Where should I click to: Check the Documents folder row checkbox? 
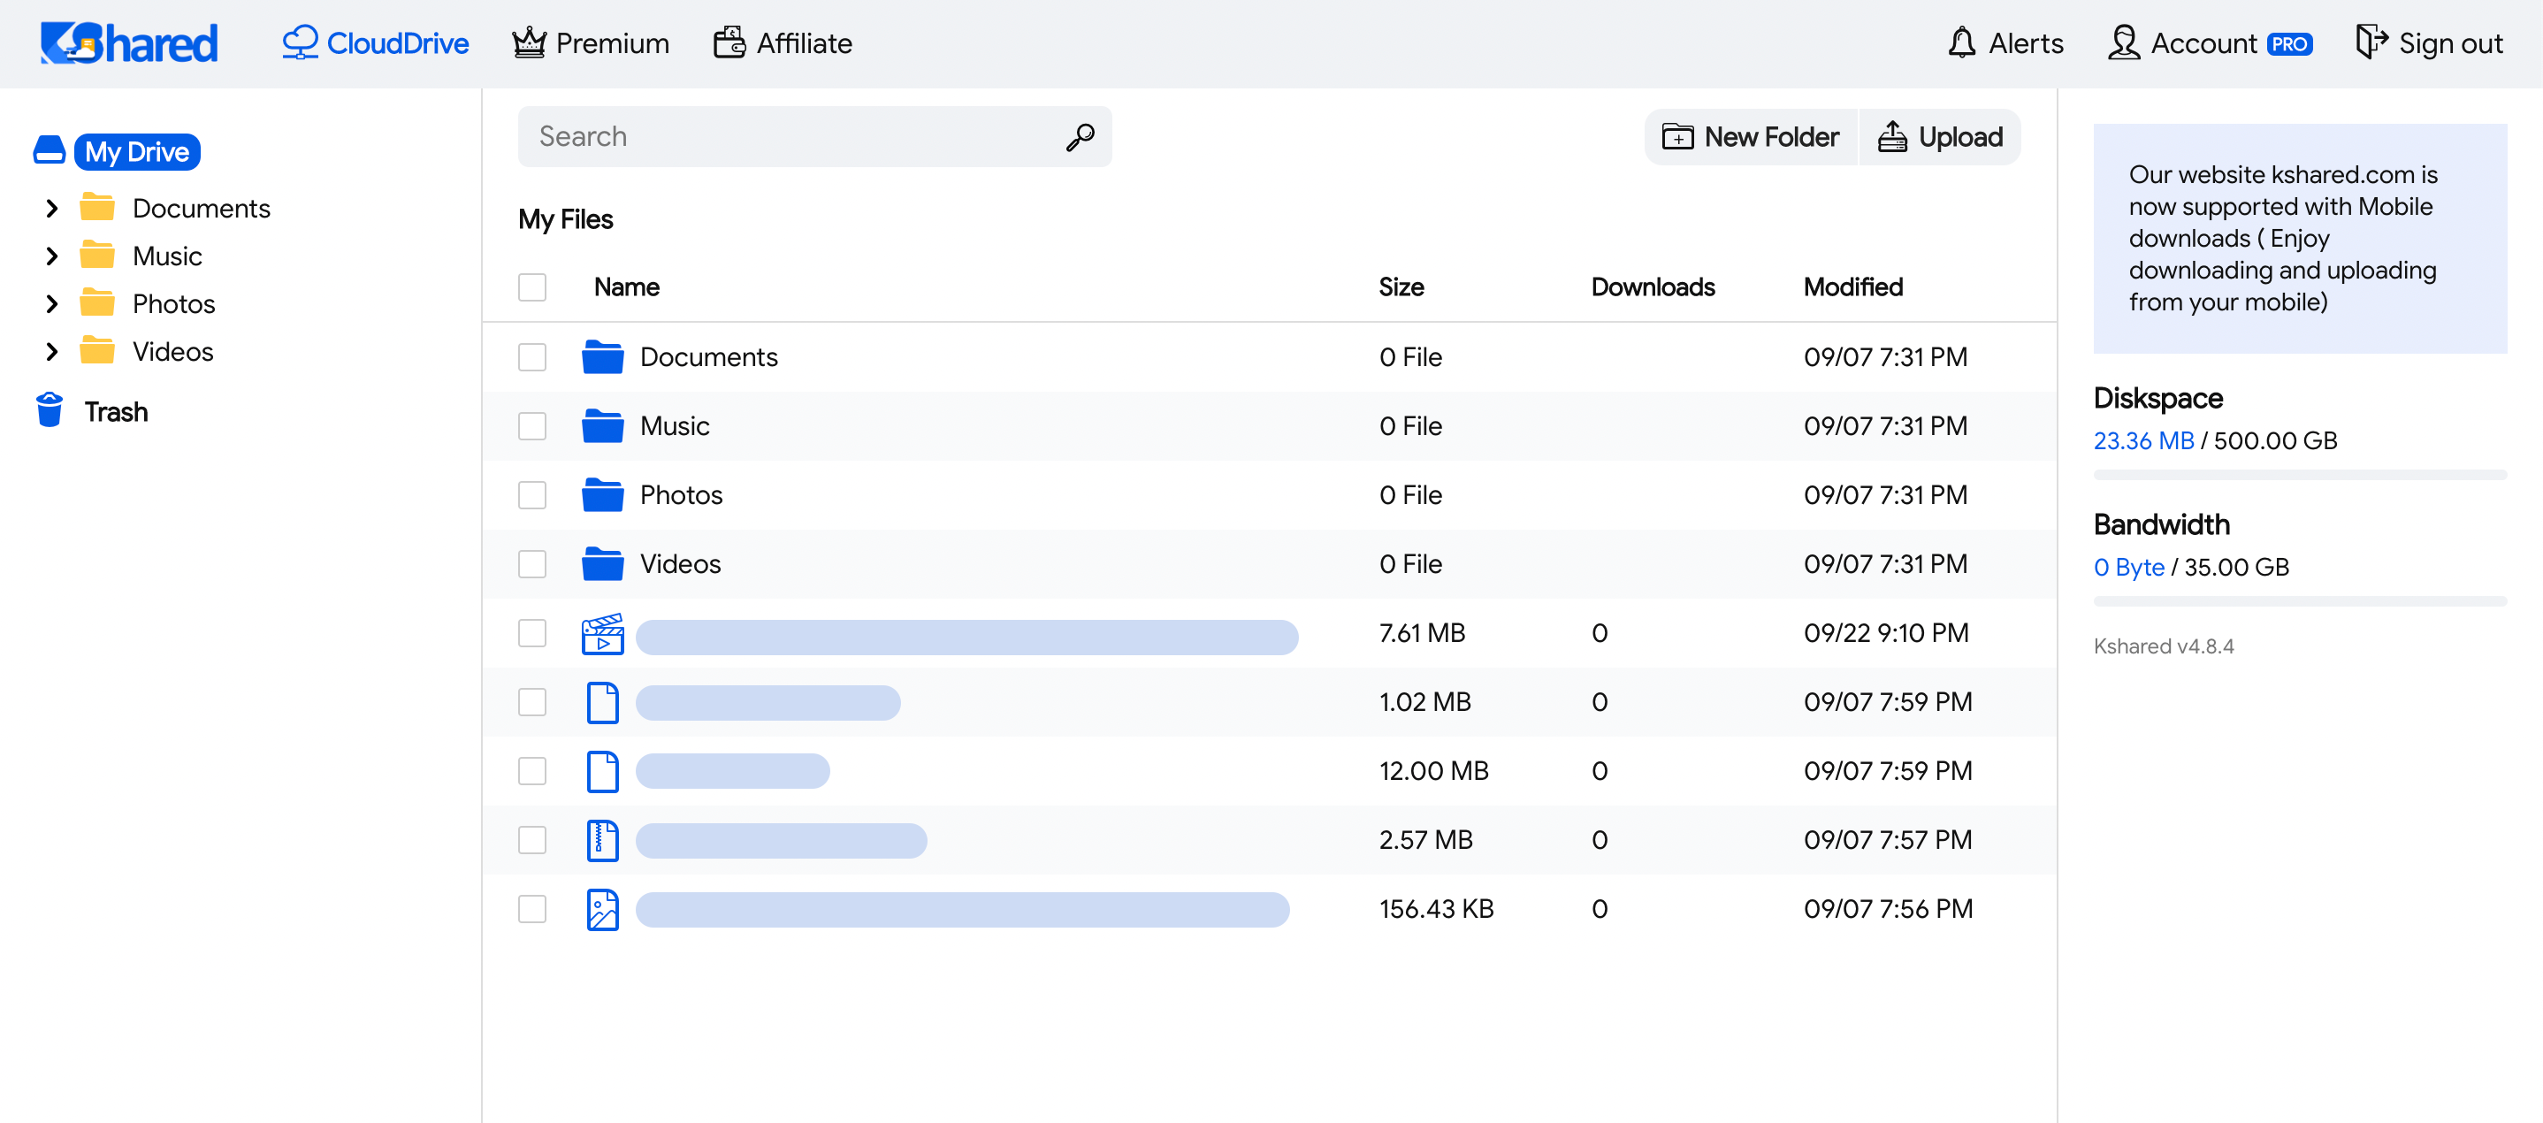click(532, 357)
